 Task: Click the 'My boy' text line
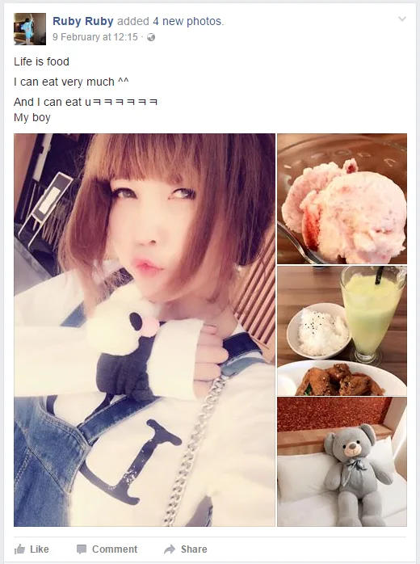pos(32,118)
